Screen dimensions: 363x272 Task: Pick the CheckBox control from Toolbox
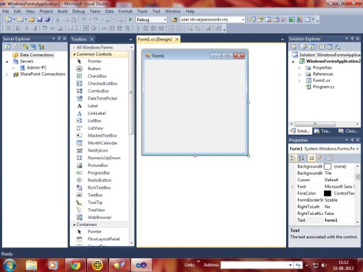pos(97,76)
